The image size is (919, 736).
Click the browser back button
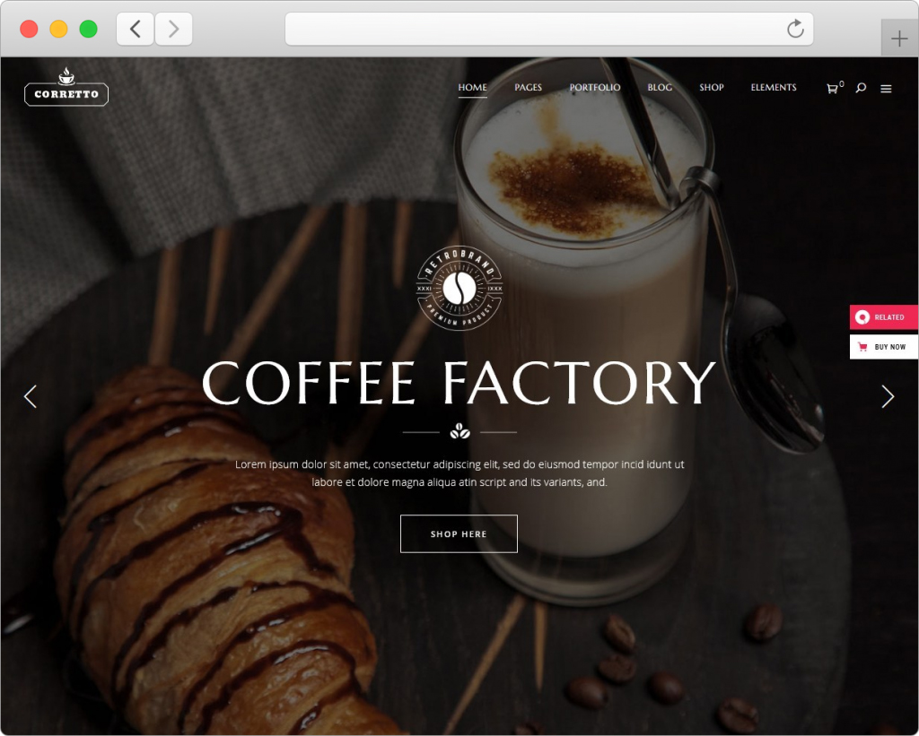[x=136, y=29]
